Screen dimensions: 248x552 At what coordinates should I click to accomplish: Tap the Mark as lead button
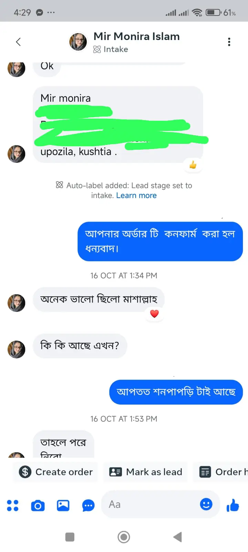(x=146, y=472)
